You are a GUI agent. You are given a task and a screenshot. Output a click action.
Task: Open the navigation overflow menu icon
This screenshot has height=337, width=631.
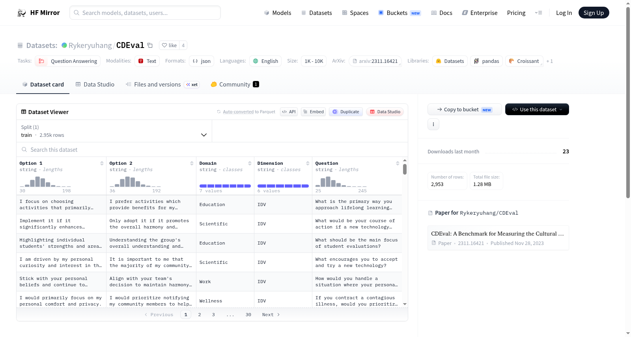click(538, 13)
